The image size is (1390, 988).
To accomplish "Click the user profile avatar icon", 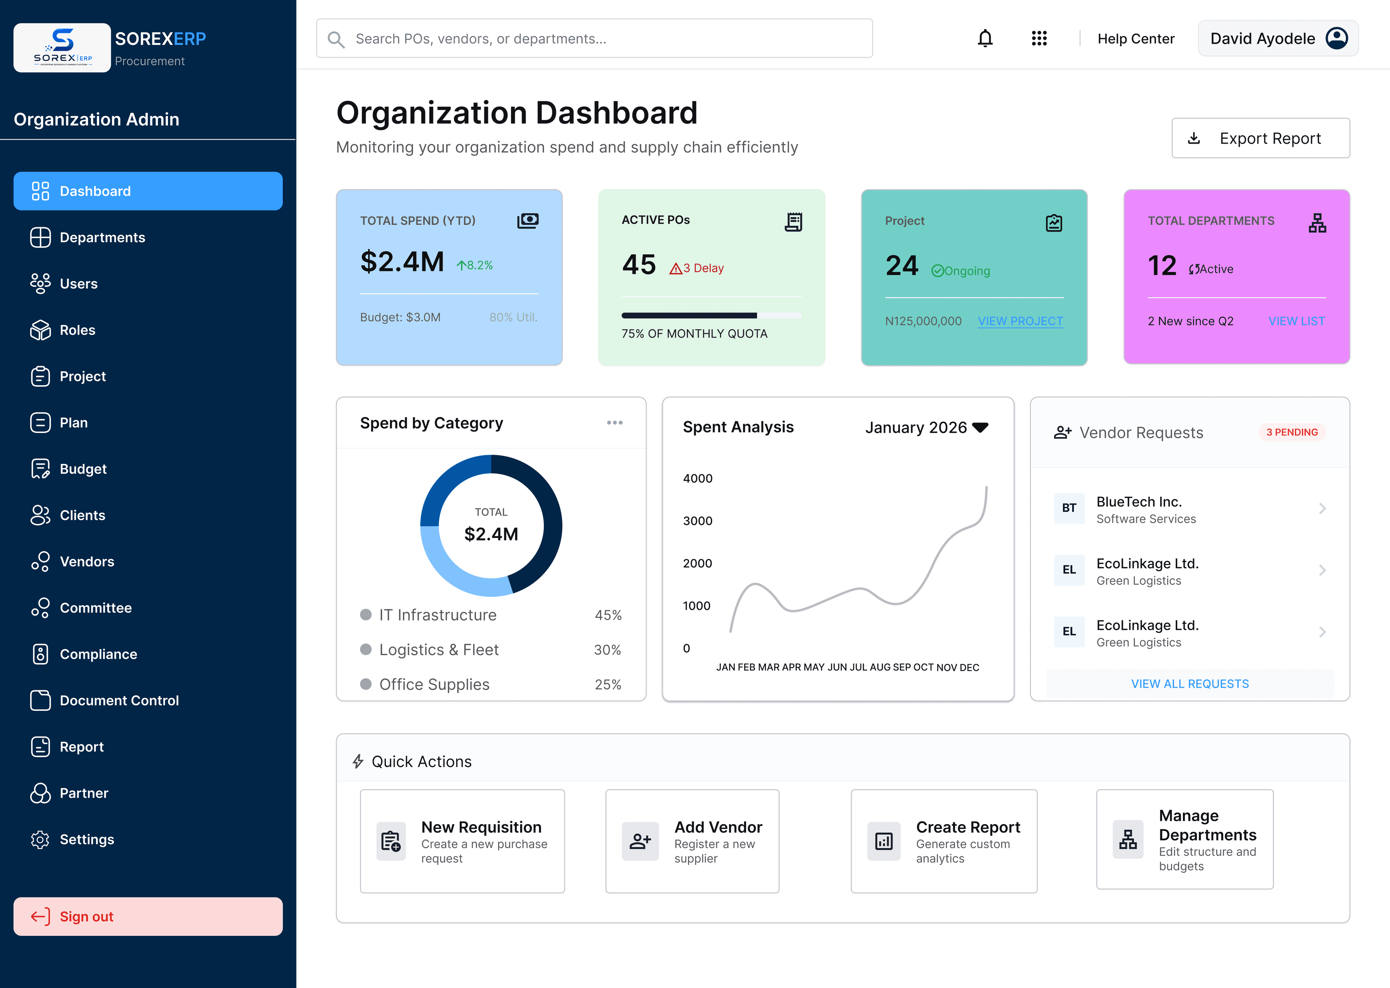I will tap(1336, 38).
